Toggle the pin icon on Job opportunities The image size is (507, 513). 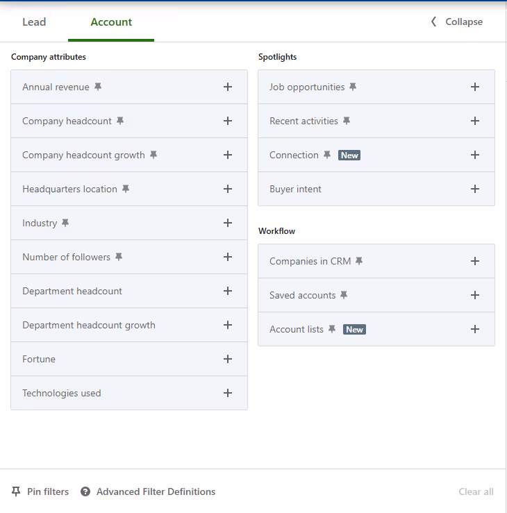pos(353,87)
